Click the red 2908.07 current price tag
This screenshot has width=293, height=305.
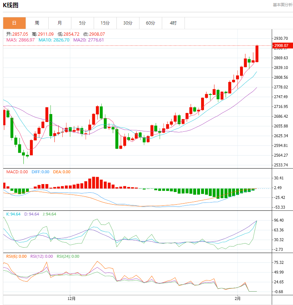click(283, 45)
